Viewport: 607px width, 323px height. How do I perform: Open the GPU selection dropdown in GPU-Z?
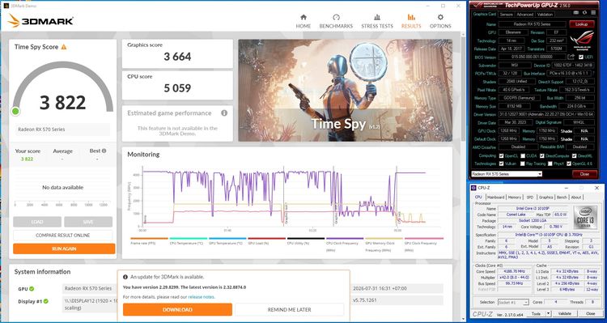point(507,174)
